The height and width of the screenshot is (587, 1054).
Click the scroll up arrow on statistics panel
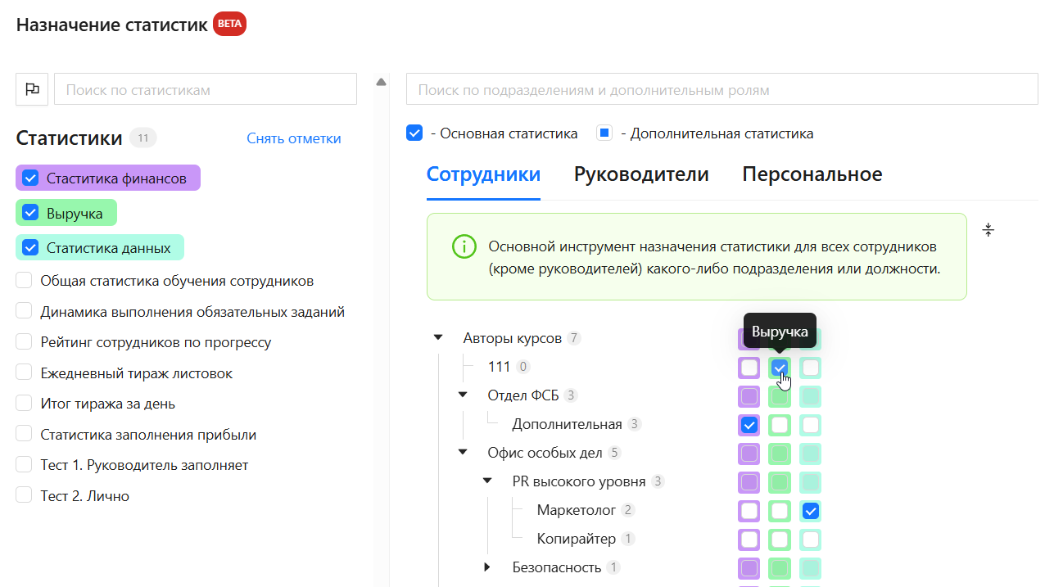click(381, 82)
